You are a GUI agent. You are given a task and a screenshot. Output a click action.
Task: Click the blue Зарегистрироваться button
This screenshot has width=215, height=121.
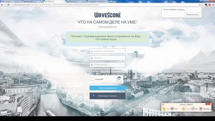(x=107, y=88)
